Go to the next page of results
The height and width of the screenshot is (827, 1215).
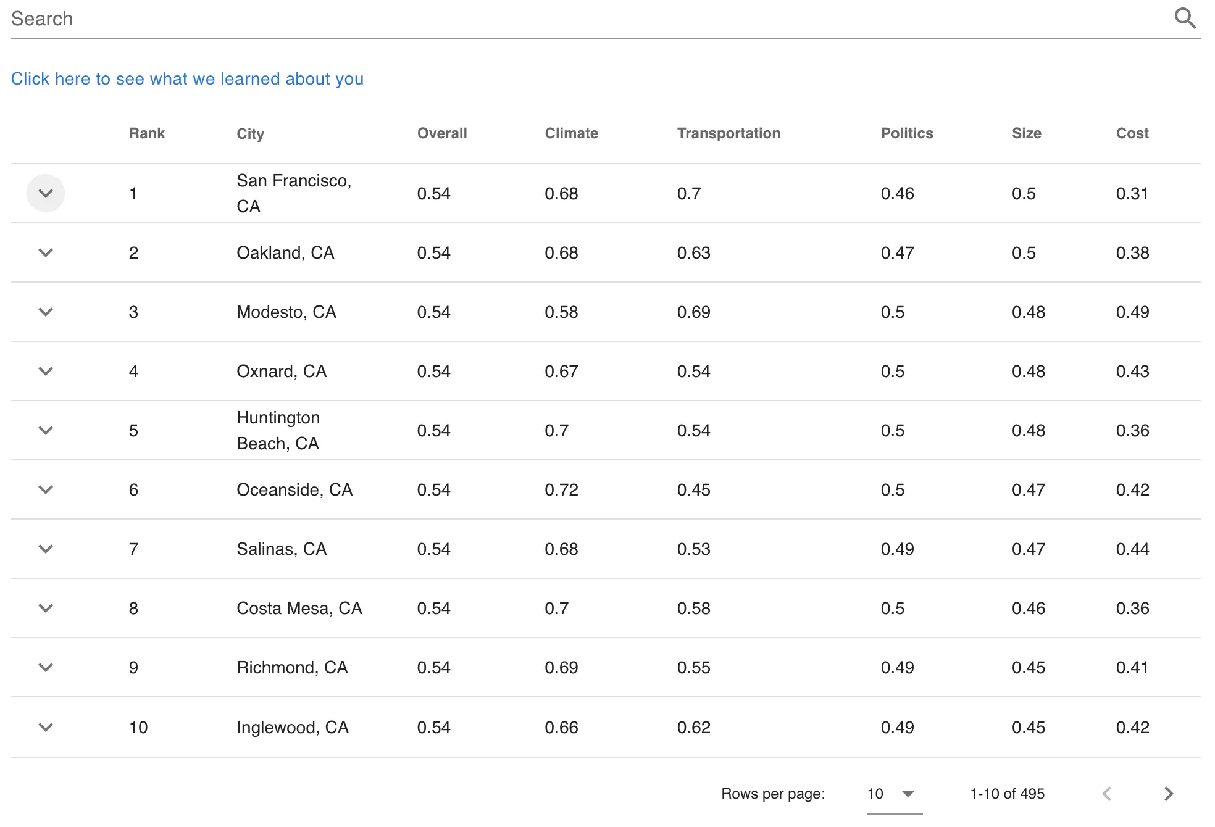click(x=1168, y=794)
